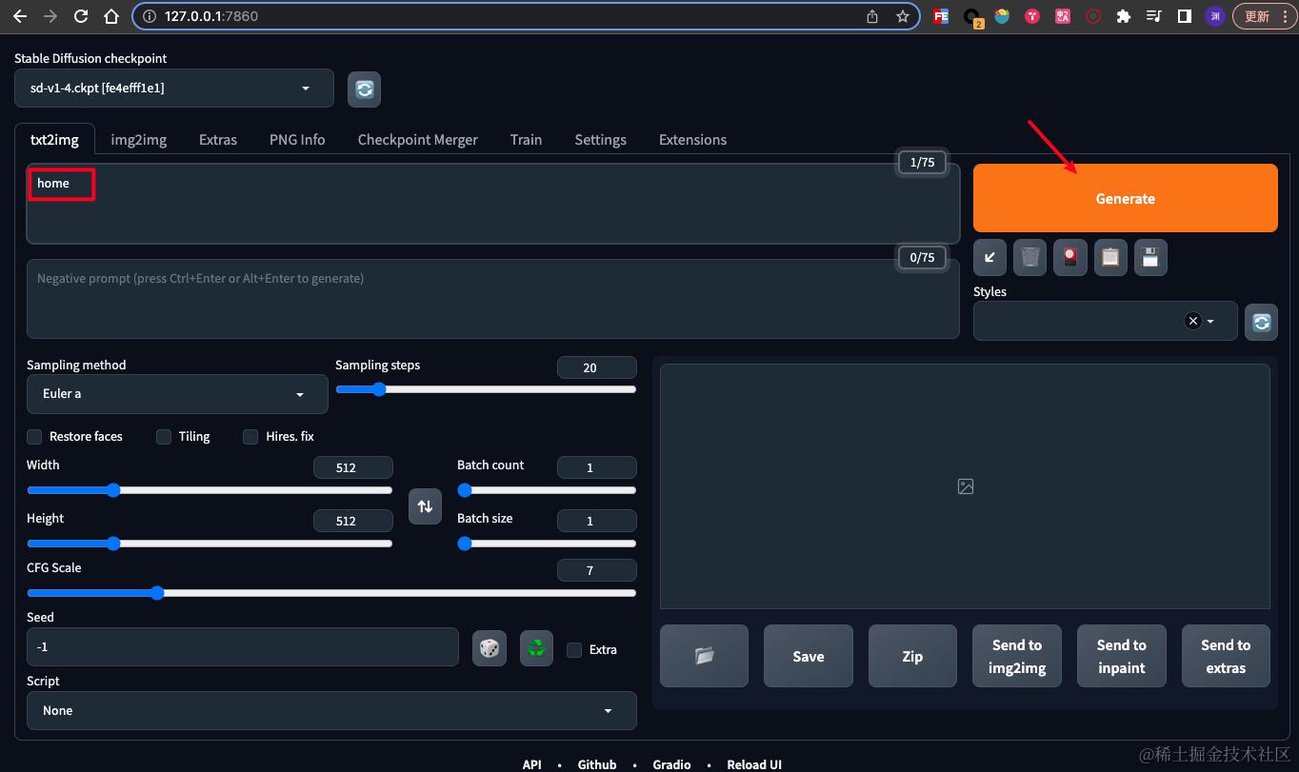Click the arrow icon to read generation parameters
1299x772 pixels.
coord(989,257)
